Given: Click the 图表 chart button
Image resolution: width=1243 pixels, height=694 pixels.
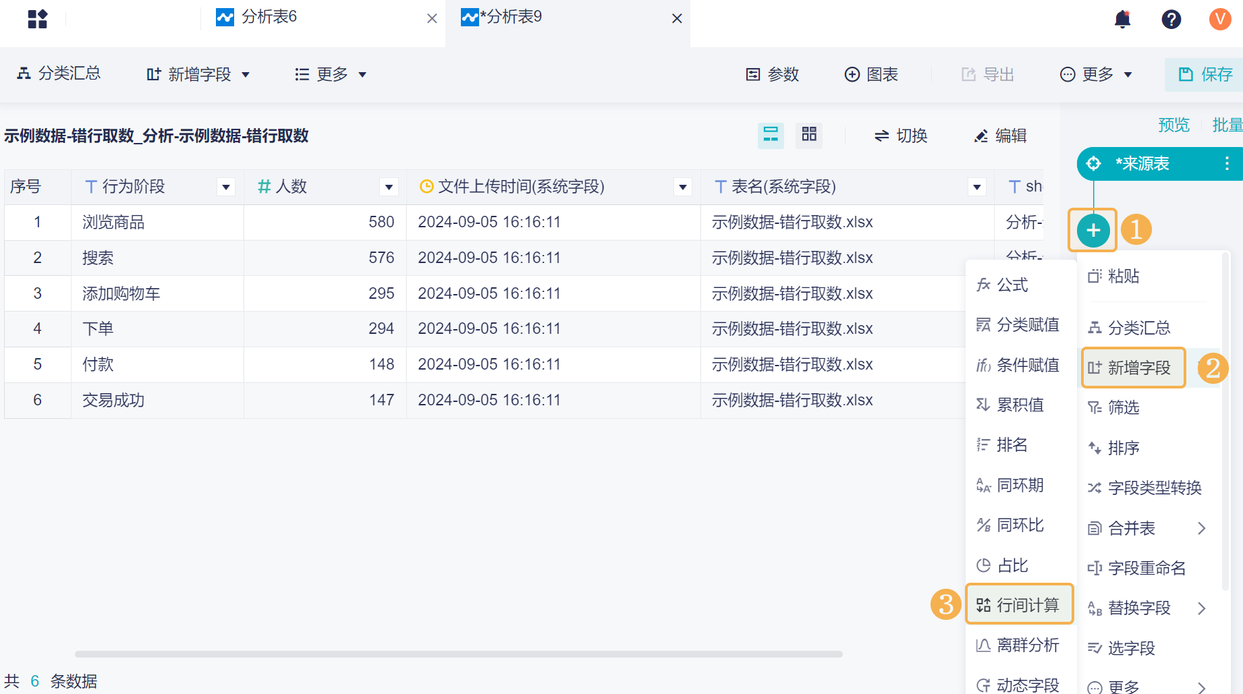Looking at the screenshot, I should 871,74.
